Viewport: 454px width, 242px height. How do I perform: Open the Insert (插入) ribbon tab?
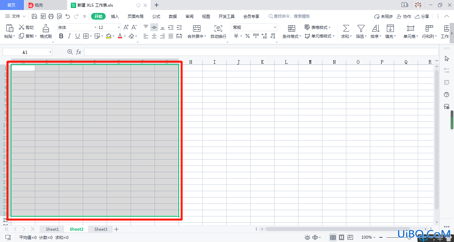pos(115,16)
